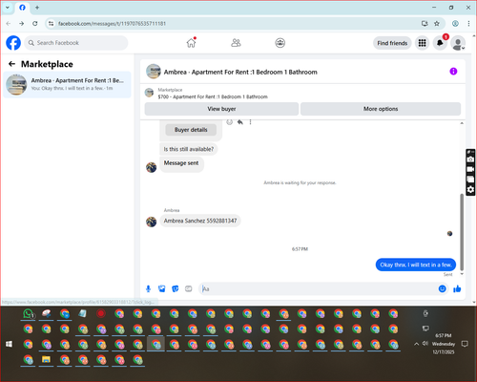477x382 pixels.
Task: Click the chat vertical scrollbar
Action: click(462, 232)
